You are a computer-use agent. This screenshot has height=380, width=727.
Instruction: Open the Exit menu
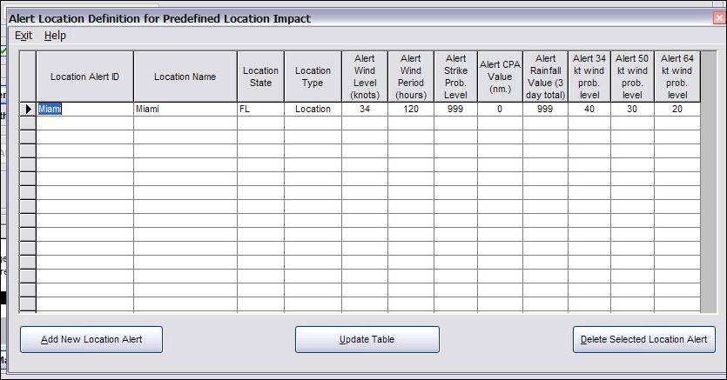pos(24,36)
